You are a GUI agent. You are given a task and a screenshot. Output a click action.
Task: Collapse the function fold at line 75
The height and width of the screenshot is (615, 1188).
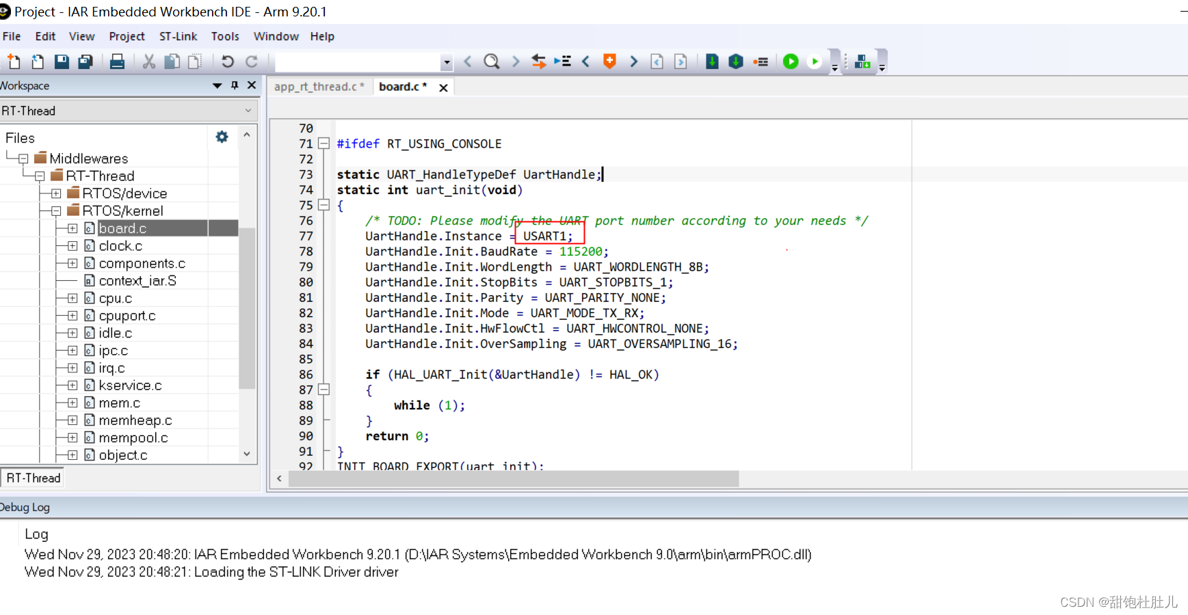[x=324, y=205]
